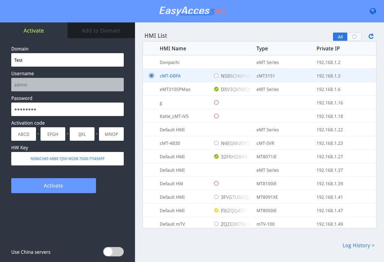The width and height of the screenshot is (384, 262).
Task: Click activation code box IJKL
Action: point(82,134)
